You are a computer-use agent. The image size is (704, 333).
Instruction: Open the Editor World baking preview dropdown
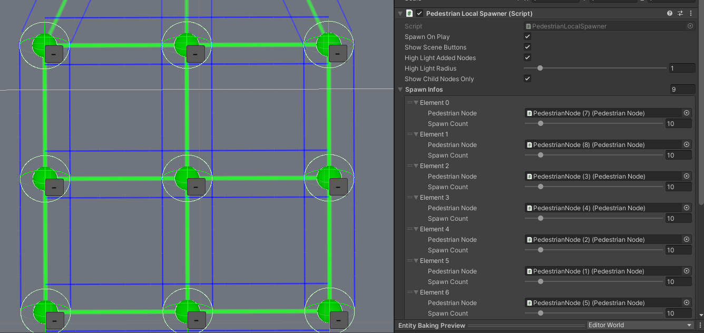tap(640, 325)
